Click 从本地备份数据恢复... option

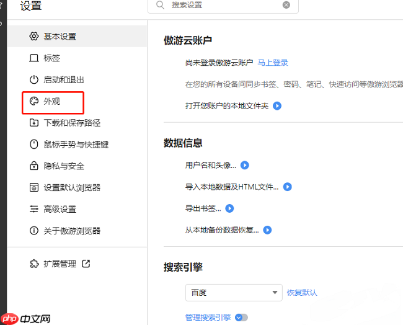(222, 230)
